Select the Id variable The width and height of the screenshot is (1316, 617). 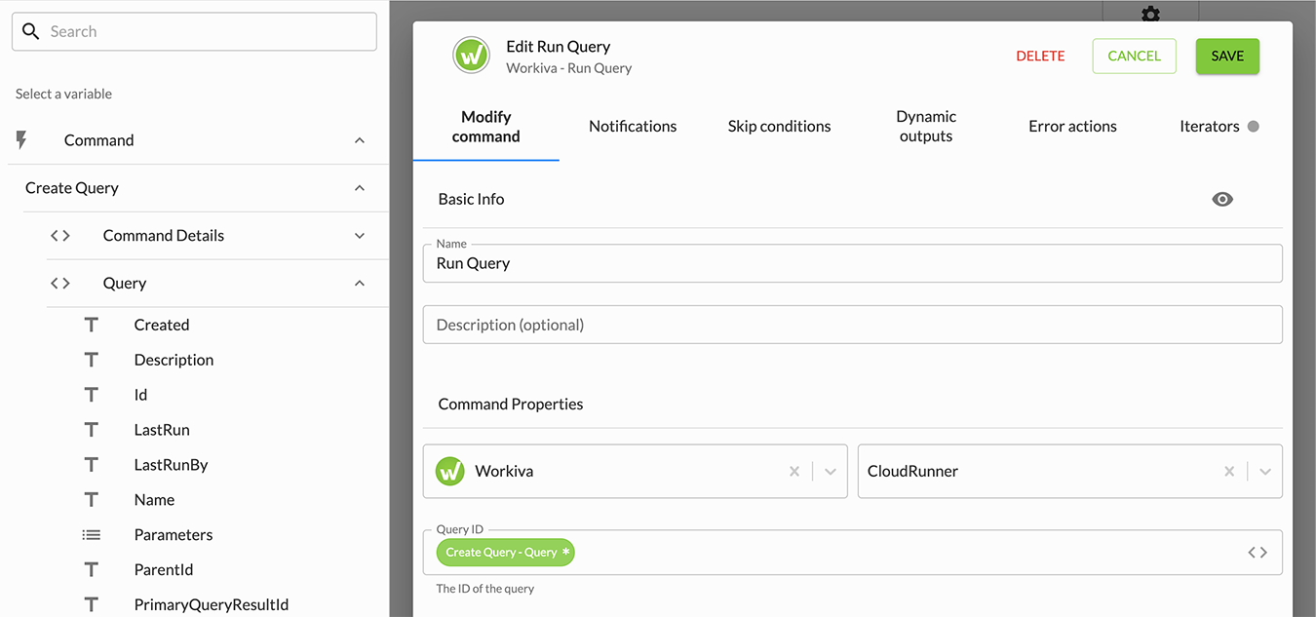tap(141, 395)
